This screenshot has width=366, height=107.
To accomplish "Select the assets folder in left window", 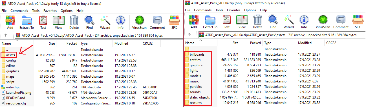I will point(11,55).
